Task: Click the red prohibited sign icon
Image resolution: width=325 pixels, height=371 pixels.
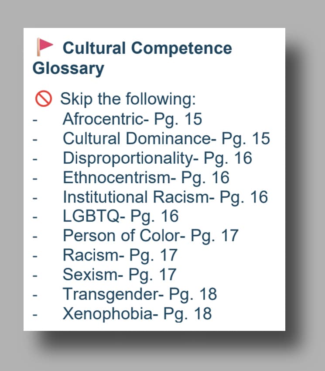Action: pyautogui.click(x=44, y=99)
